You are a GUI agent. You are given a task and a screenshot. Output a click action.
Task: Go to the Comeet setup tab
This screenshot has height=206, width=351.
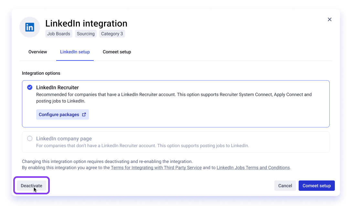117,52
